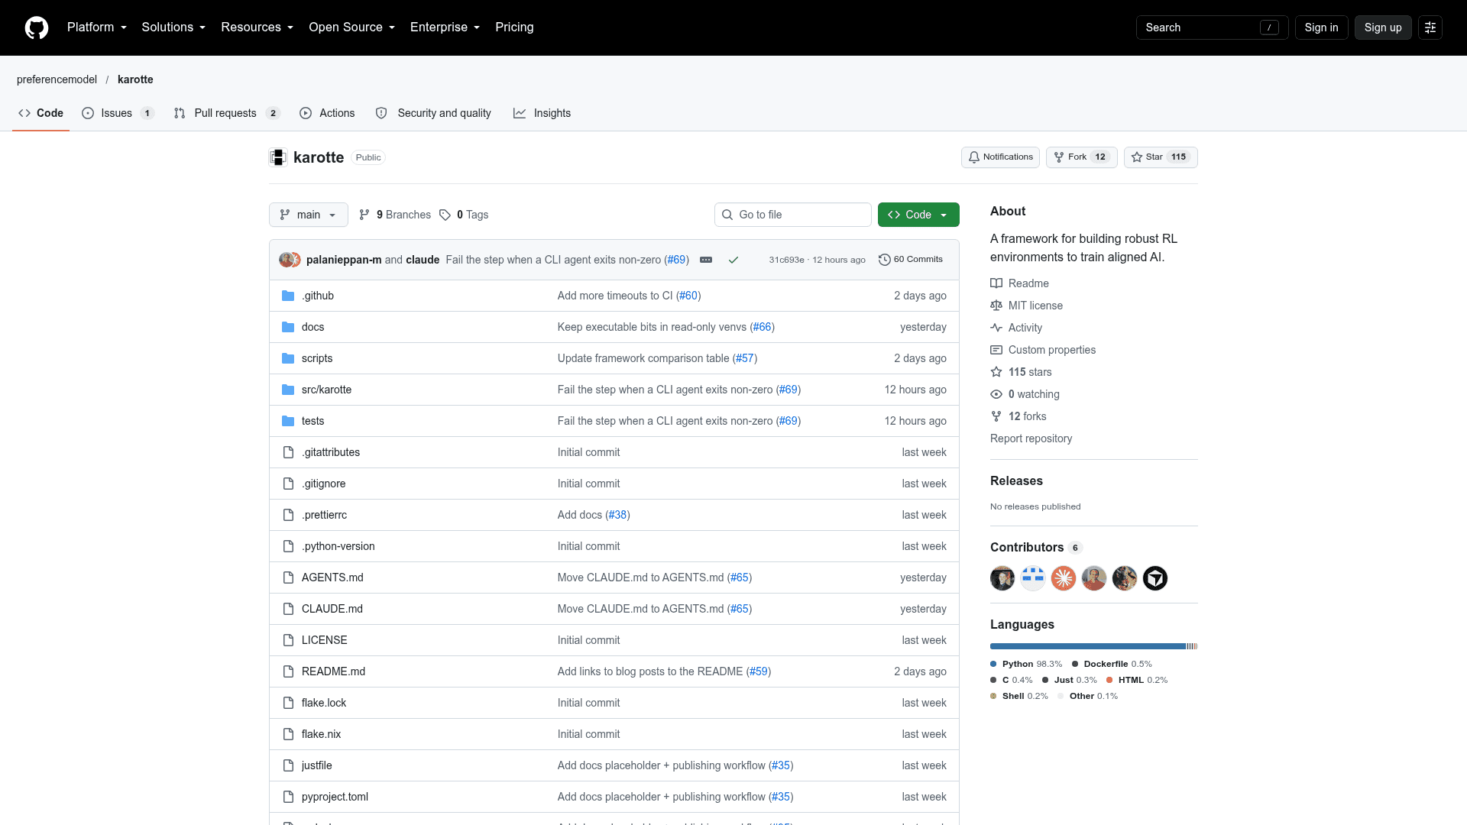
Task: Switch to the Pull requests tab
Action: point(227,113)
